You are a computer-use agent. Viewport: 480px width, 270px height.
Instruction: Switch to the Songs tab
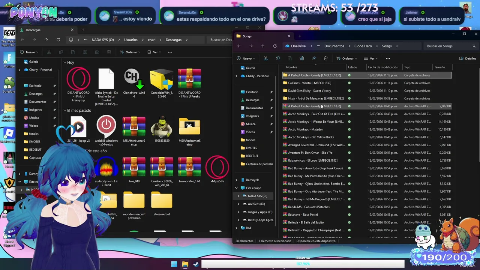[262, 36]
